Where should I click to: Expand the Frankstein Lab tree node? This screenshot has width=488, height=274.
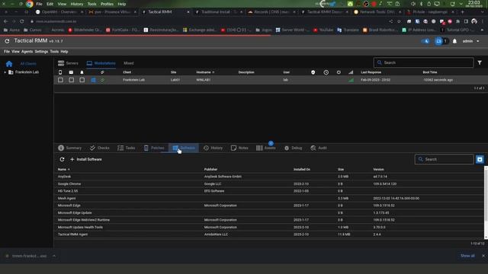[x=5, y=72]
